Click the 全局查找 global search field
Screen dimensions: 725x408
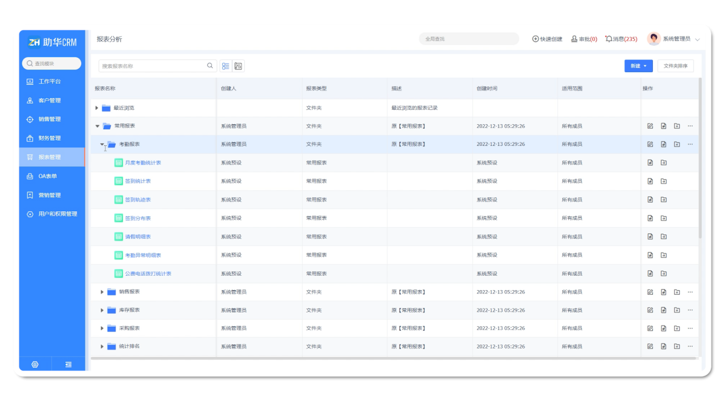468,39
